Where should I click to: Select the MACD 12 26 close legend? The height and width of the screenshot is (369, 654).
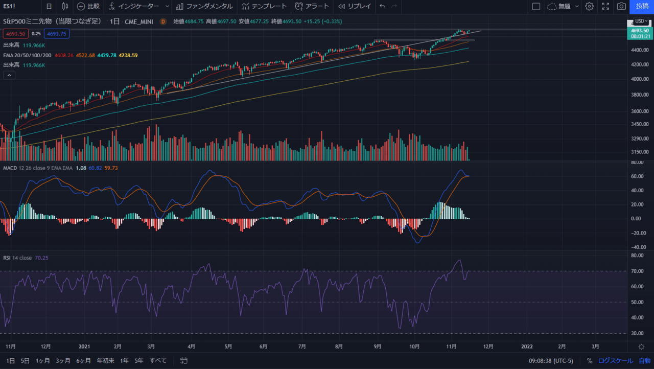click(38, 168)
